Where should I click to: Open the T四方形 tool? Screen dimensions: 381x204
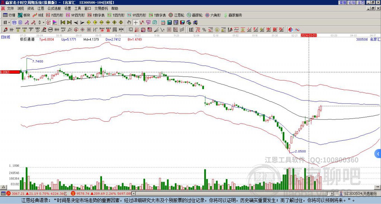click(116, 15)
